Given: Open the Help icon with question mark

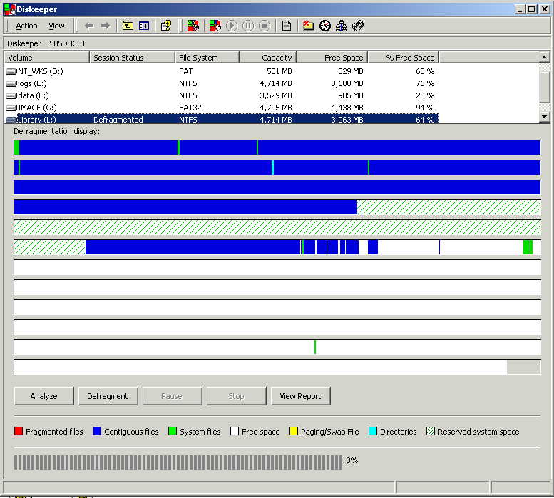Looking at the screenshot, I should click(166, 26).
